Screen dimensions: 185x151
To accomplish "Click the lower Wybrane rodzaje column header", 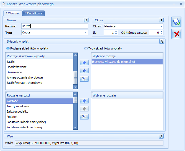I will [x=127, y=95].
